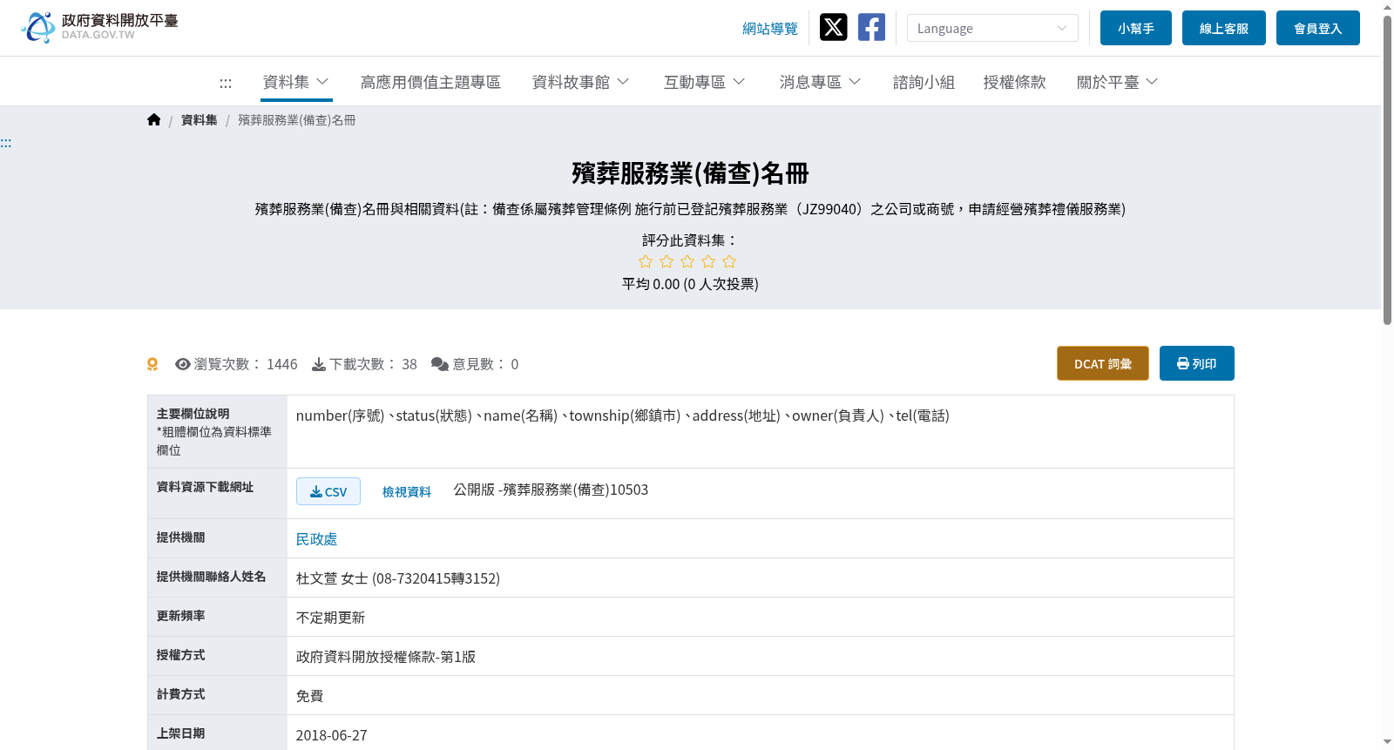Click the eye icon beside 瀏覽次數

[x=183, y=364]
